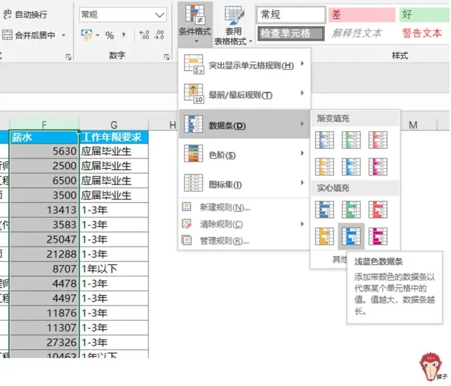Select column G header

[114, 124]
